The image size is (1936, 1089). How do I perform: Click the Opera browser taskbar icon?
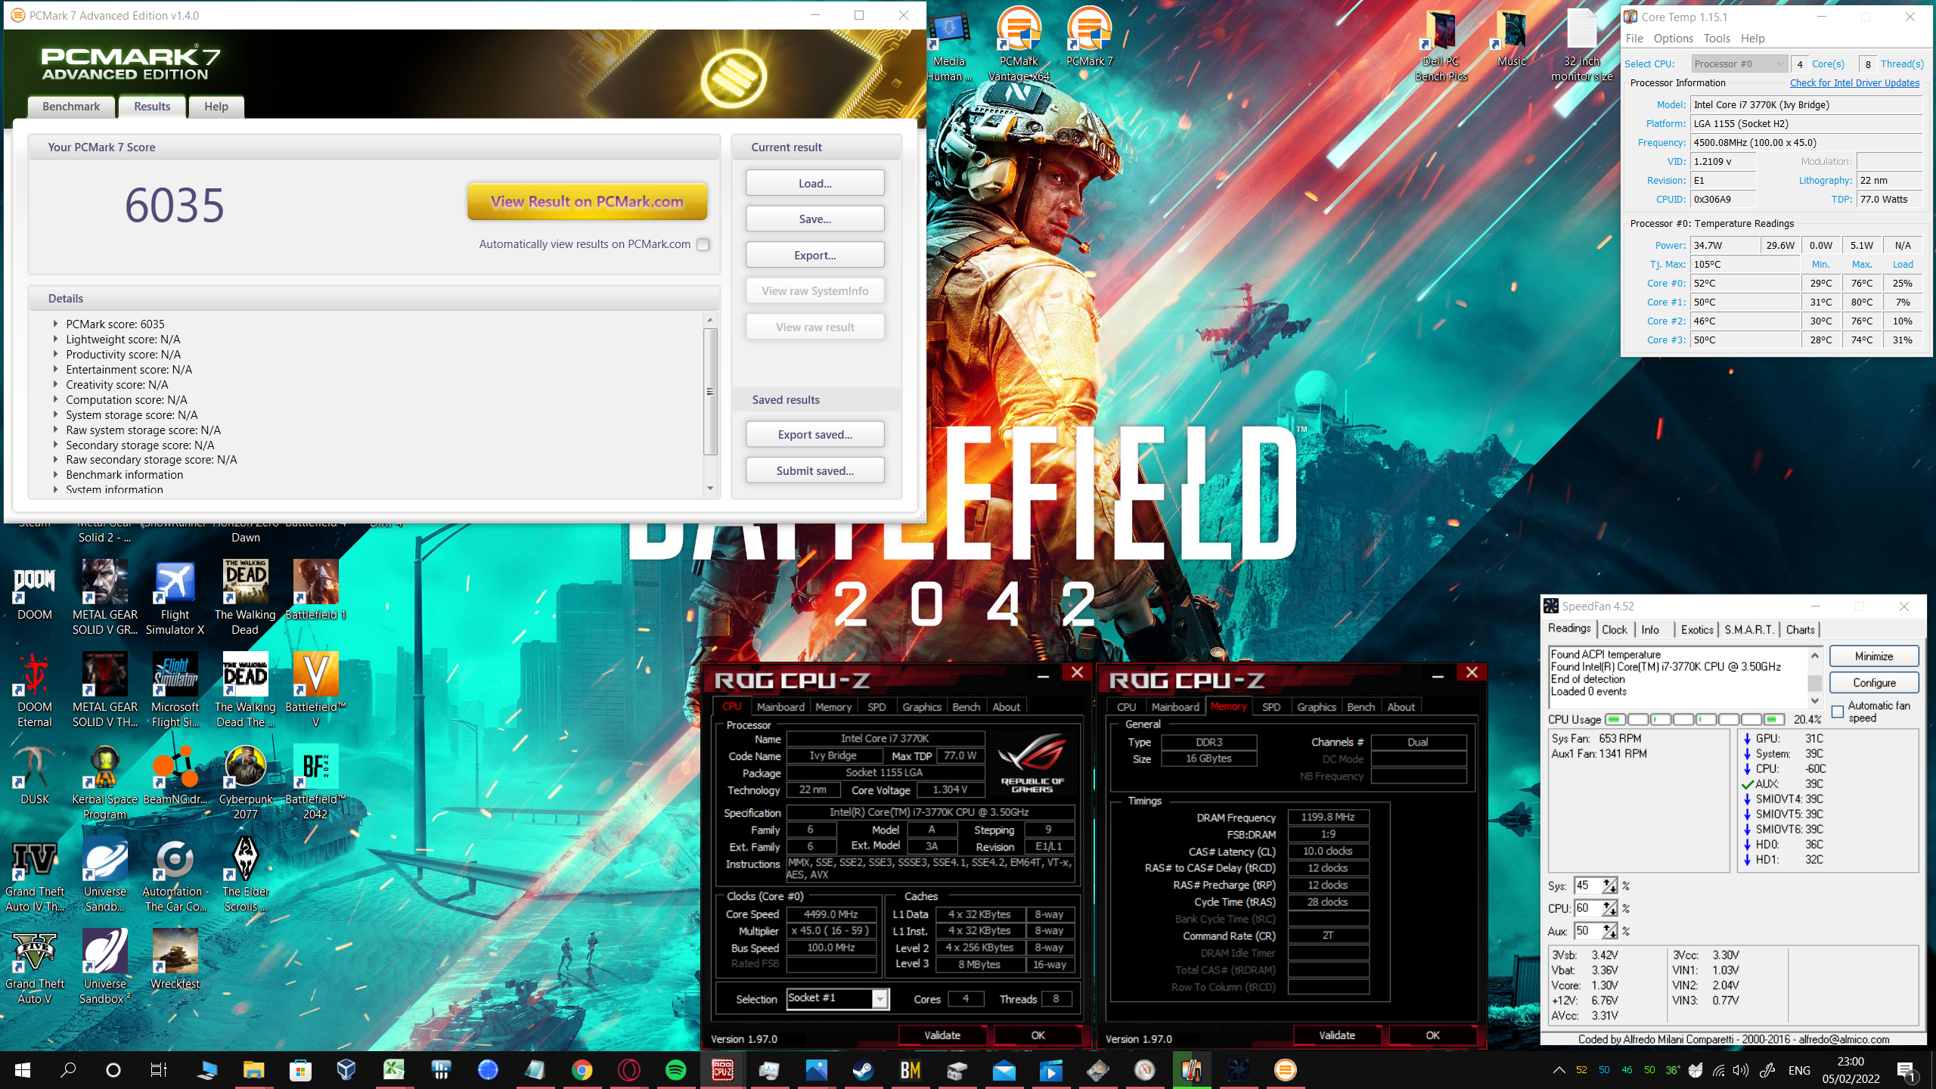coord(628,1069)
